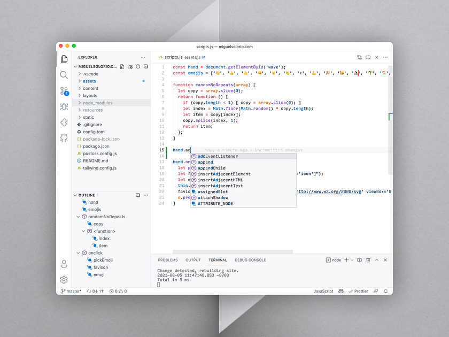The image size is (449, 337).
Task: Switch to the OUTPUT tab
Action: tap(193, 260)
